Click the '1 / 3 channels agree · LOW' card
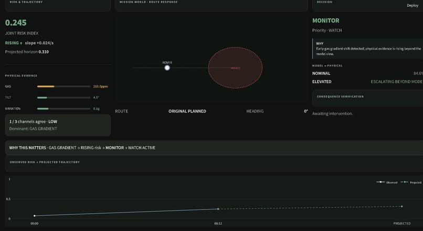Screen dimensions: 423x231 click(x=58, y=125)
